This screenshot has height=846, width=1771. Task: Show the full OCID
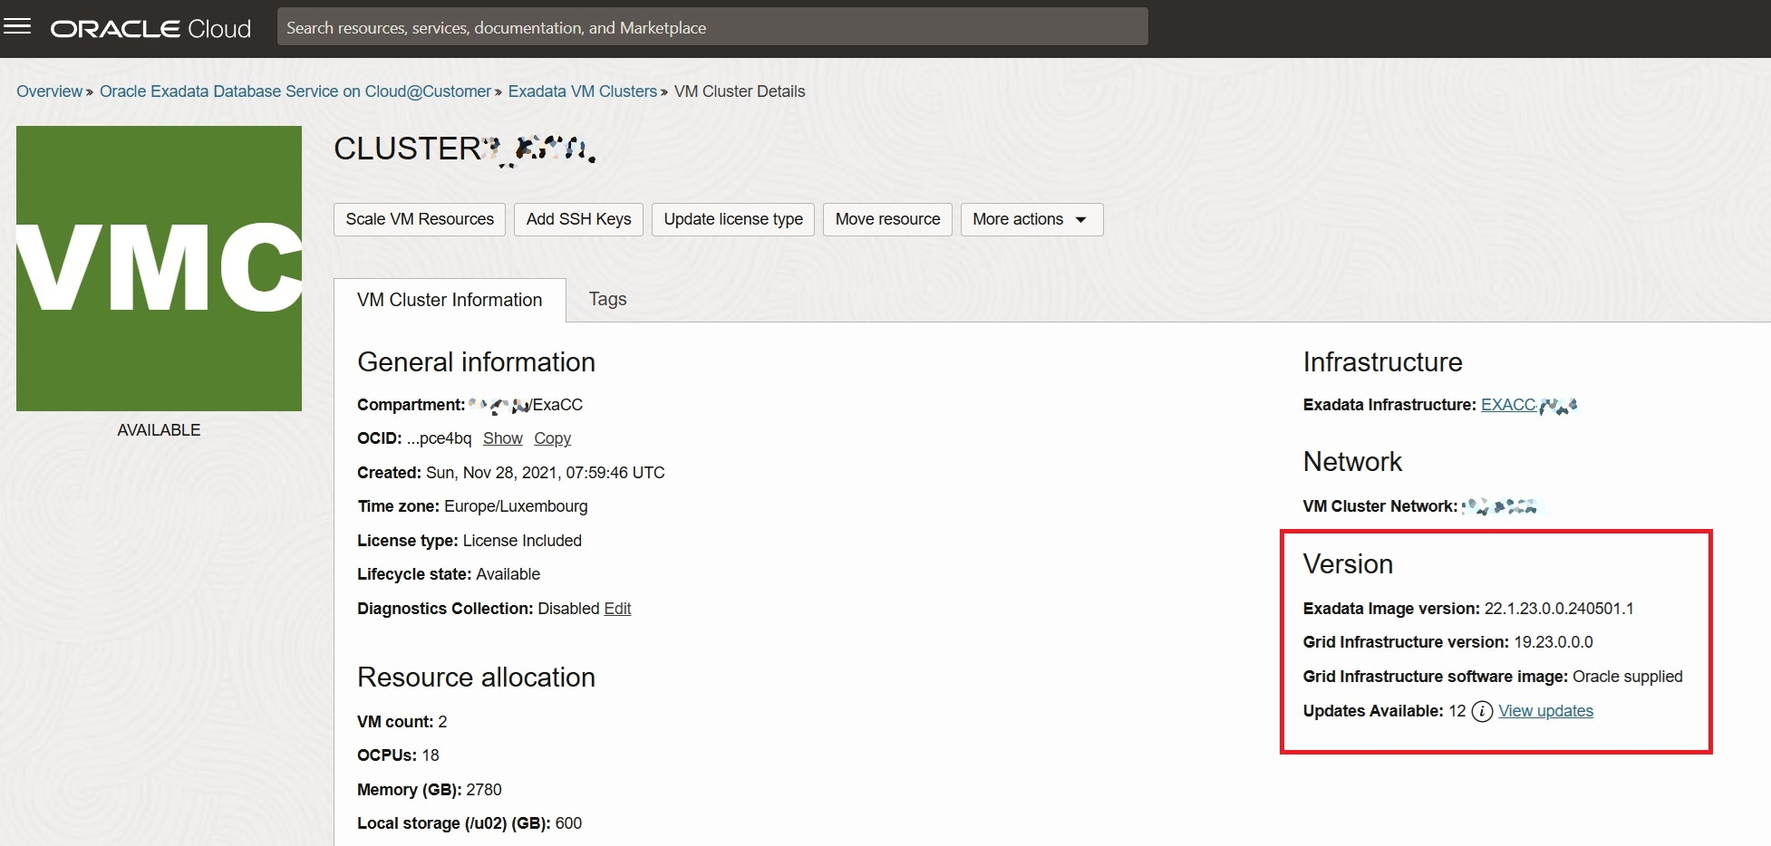(502, 438)
